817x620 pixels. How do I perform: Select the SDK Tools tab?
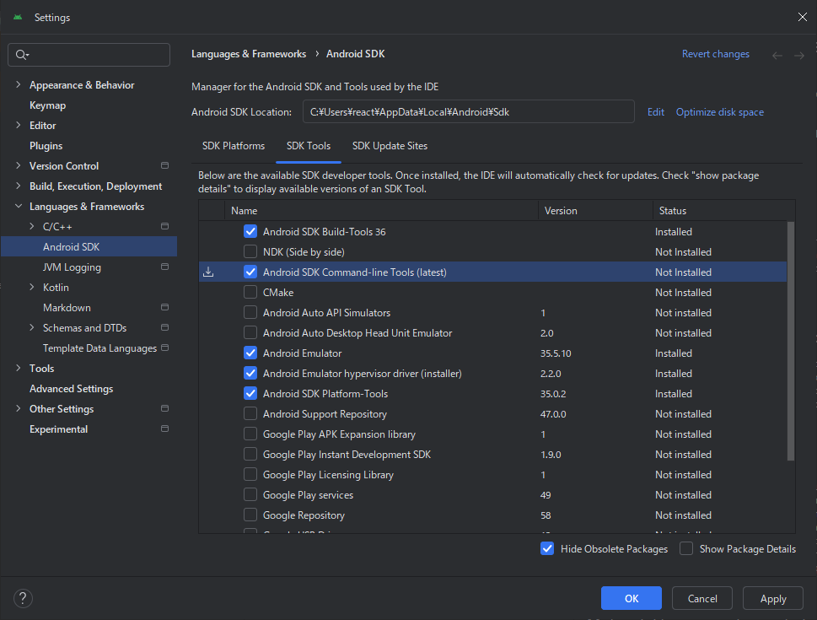pyautogui.click(x=309, y=146)
